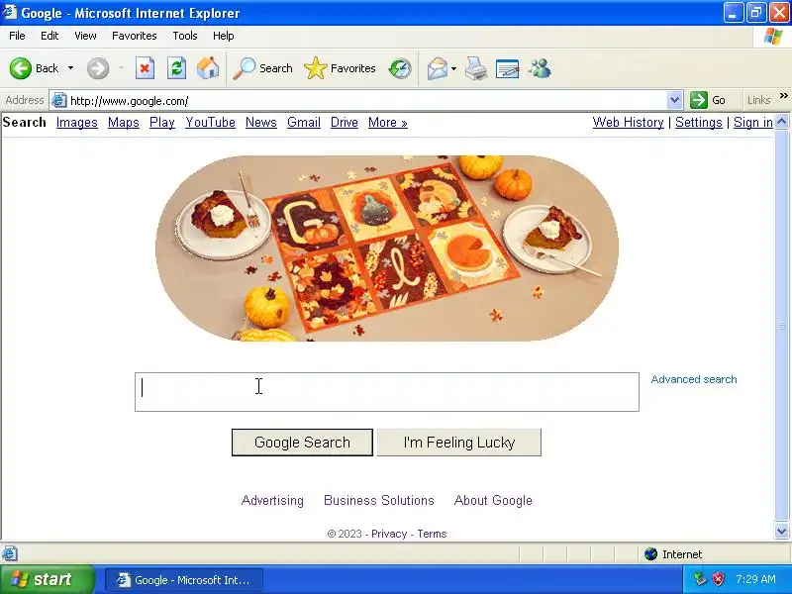
Task: Open the Favorites menu
Action: click(x=135, y=36)
